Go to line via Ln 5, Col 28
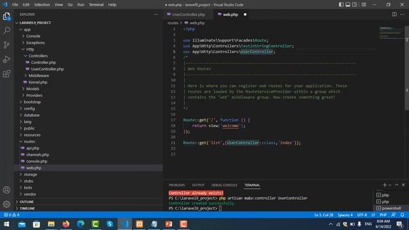Viewport: 409px width, 230px height. (x=323, y=215)
